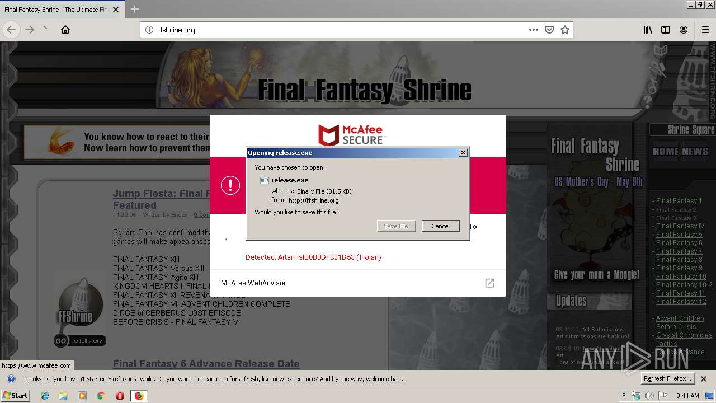Open Final Fantasy 10-2 link

pyautogui.click(x=684, y=285)
